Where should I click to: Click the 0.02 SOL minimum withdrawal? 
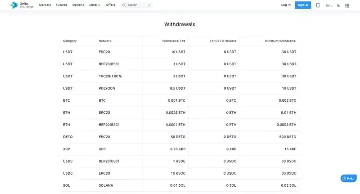288,185
